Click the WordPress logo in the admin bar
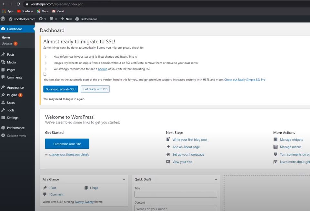Viewport: 310px width, 211px height. click(x=3, y=19)
